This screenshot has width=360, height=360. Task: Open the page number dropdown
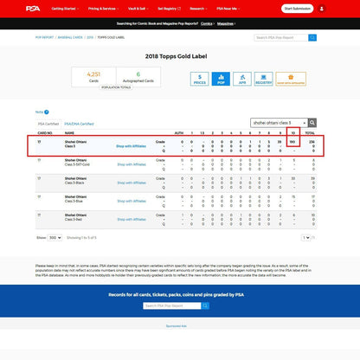point(306,238)
